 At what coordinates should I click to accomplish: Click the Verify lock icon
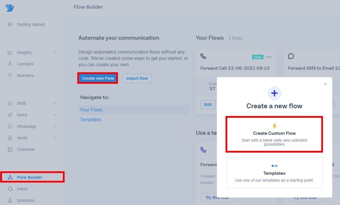10,138
